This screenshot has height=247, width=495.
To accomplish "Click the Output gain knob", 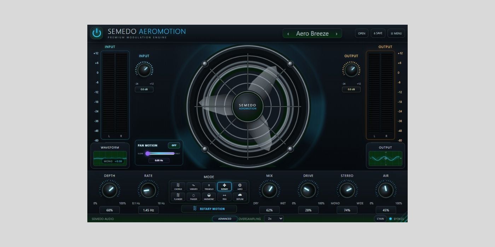I will click(x=351, y=70).
